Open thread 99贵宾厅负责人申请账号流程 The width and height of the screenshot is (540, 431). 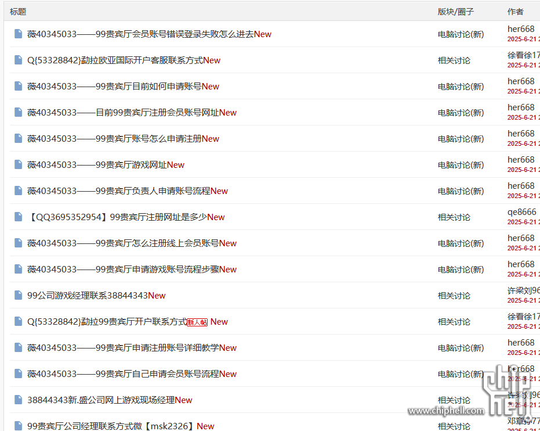119,191
